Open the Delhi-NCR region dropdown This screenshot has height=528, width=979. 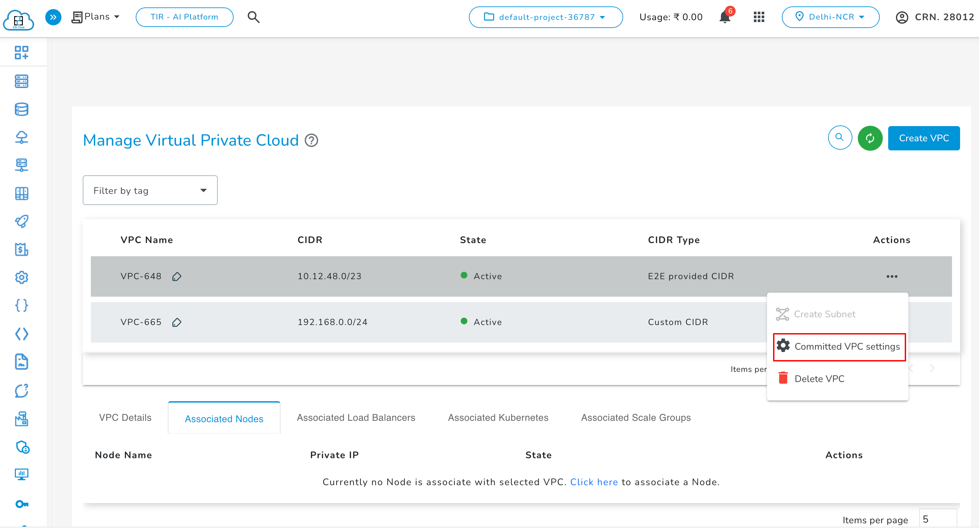tap(830, 17)
